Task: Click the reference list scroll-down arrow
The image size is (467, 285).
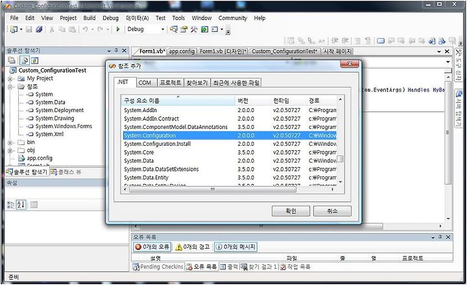Action: point(340,182)
